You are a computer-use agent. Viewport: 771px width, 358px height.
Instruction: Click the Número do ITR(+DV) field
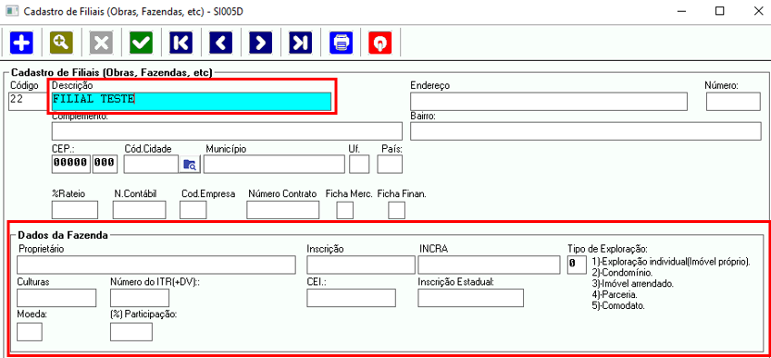[x=140, y=298]
